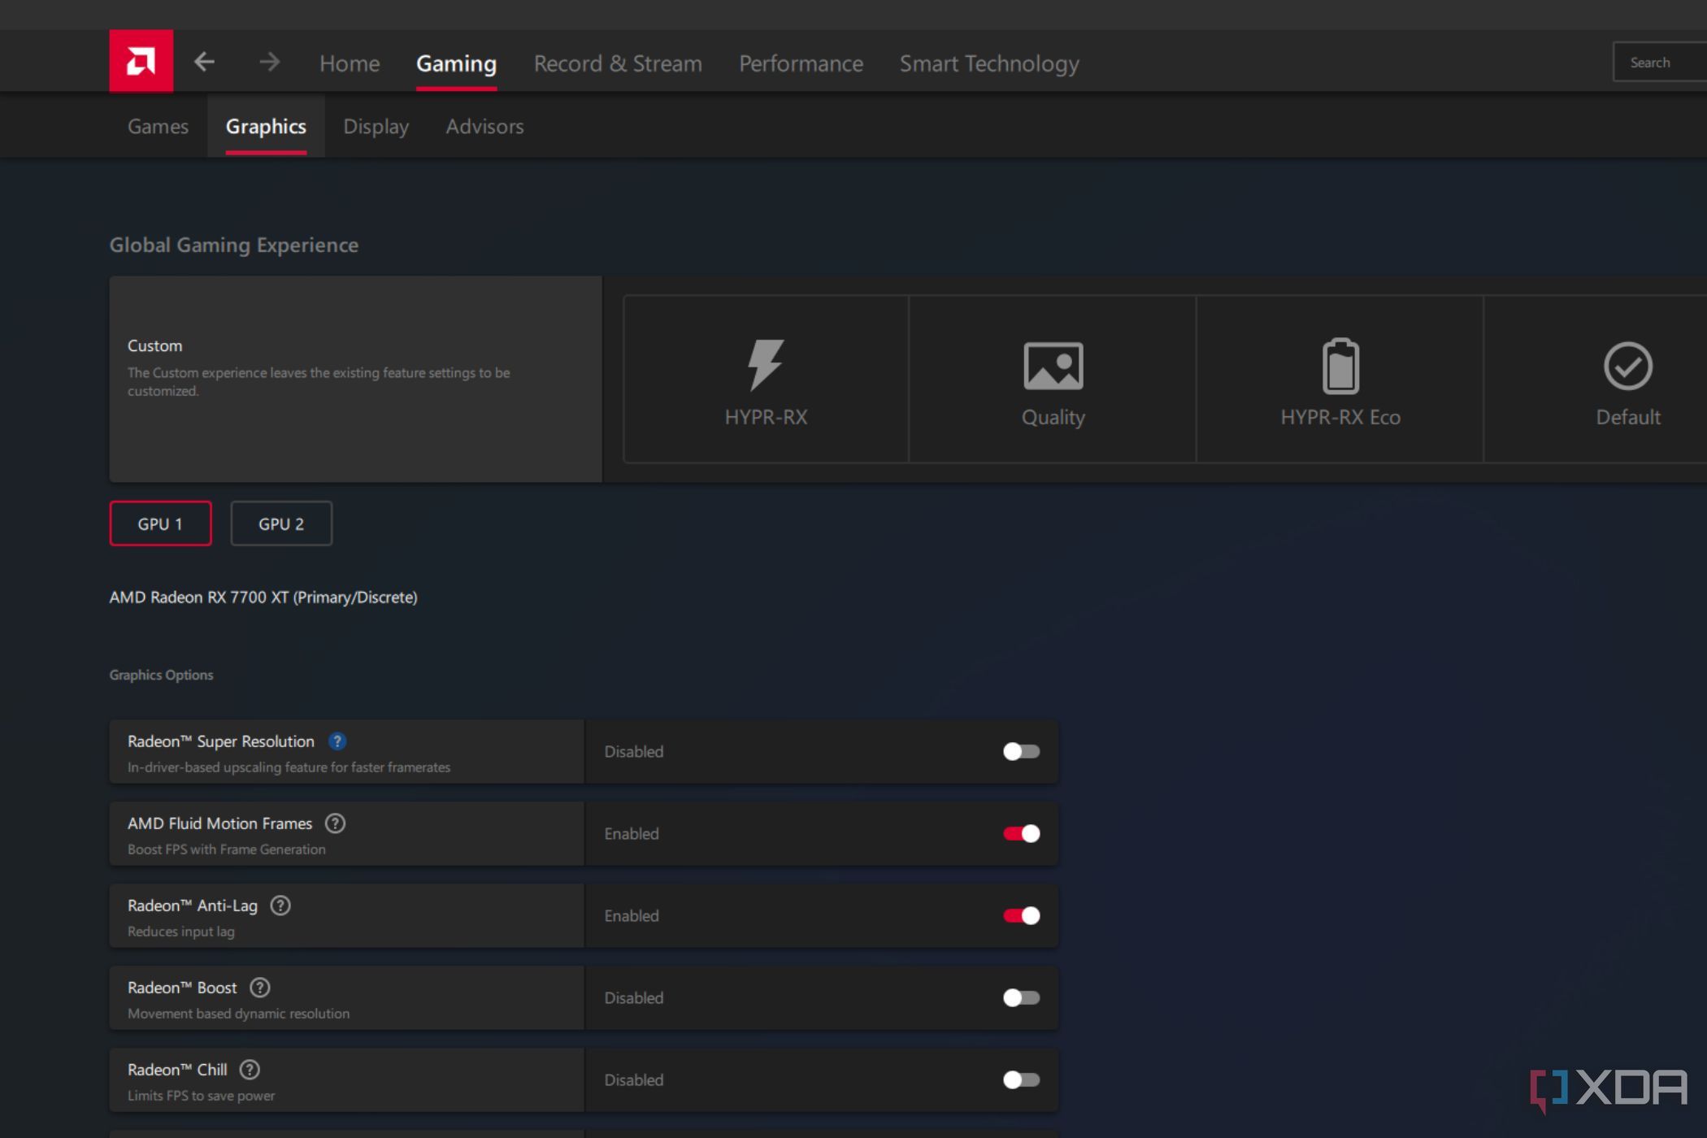Enable Radeon Super Resolution toggle
Image resolution: width=1707 pixels, height=1138 pixels.
(x=1021, y=752)
